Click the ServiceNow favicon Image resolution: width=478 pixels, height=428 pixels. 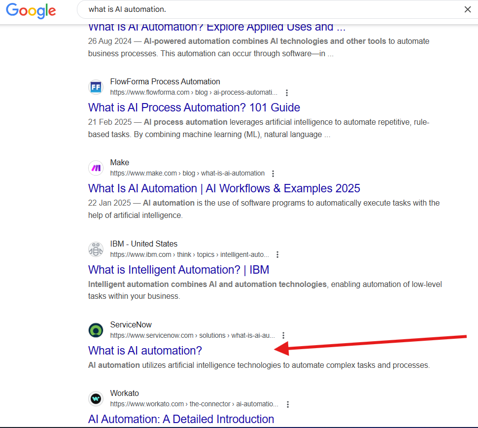(96, 330)
